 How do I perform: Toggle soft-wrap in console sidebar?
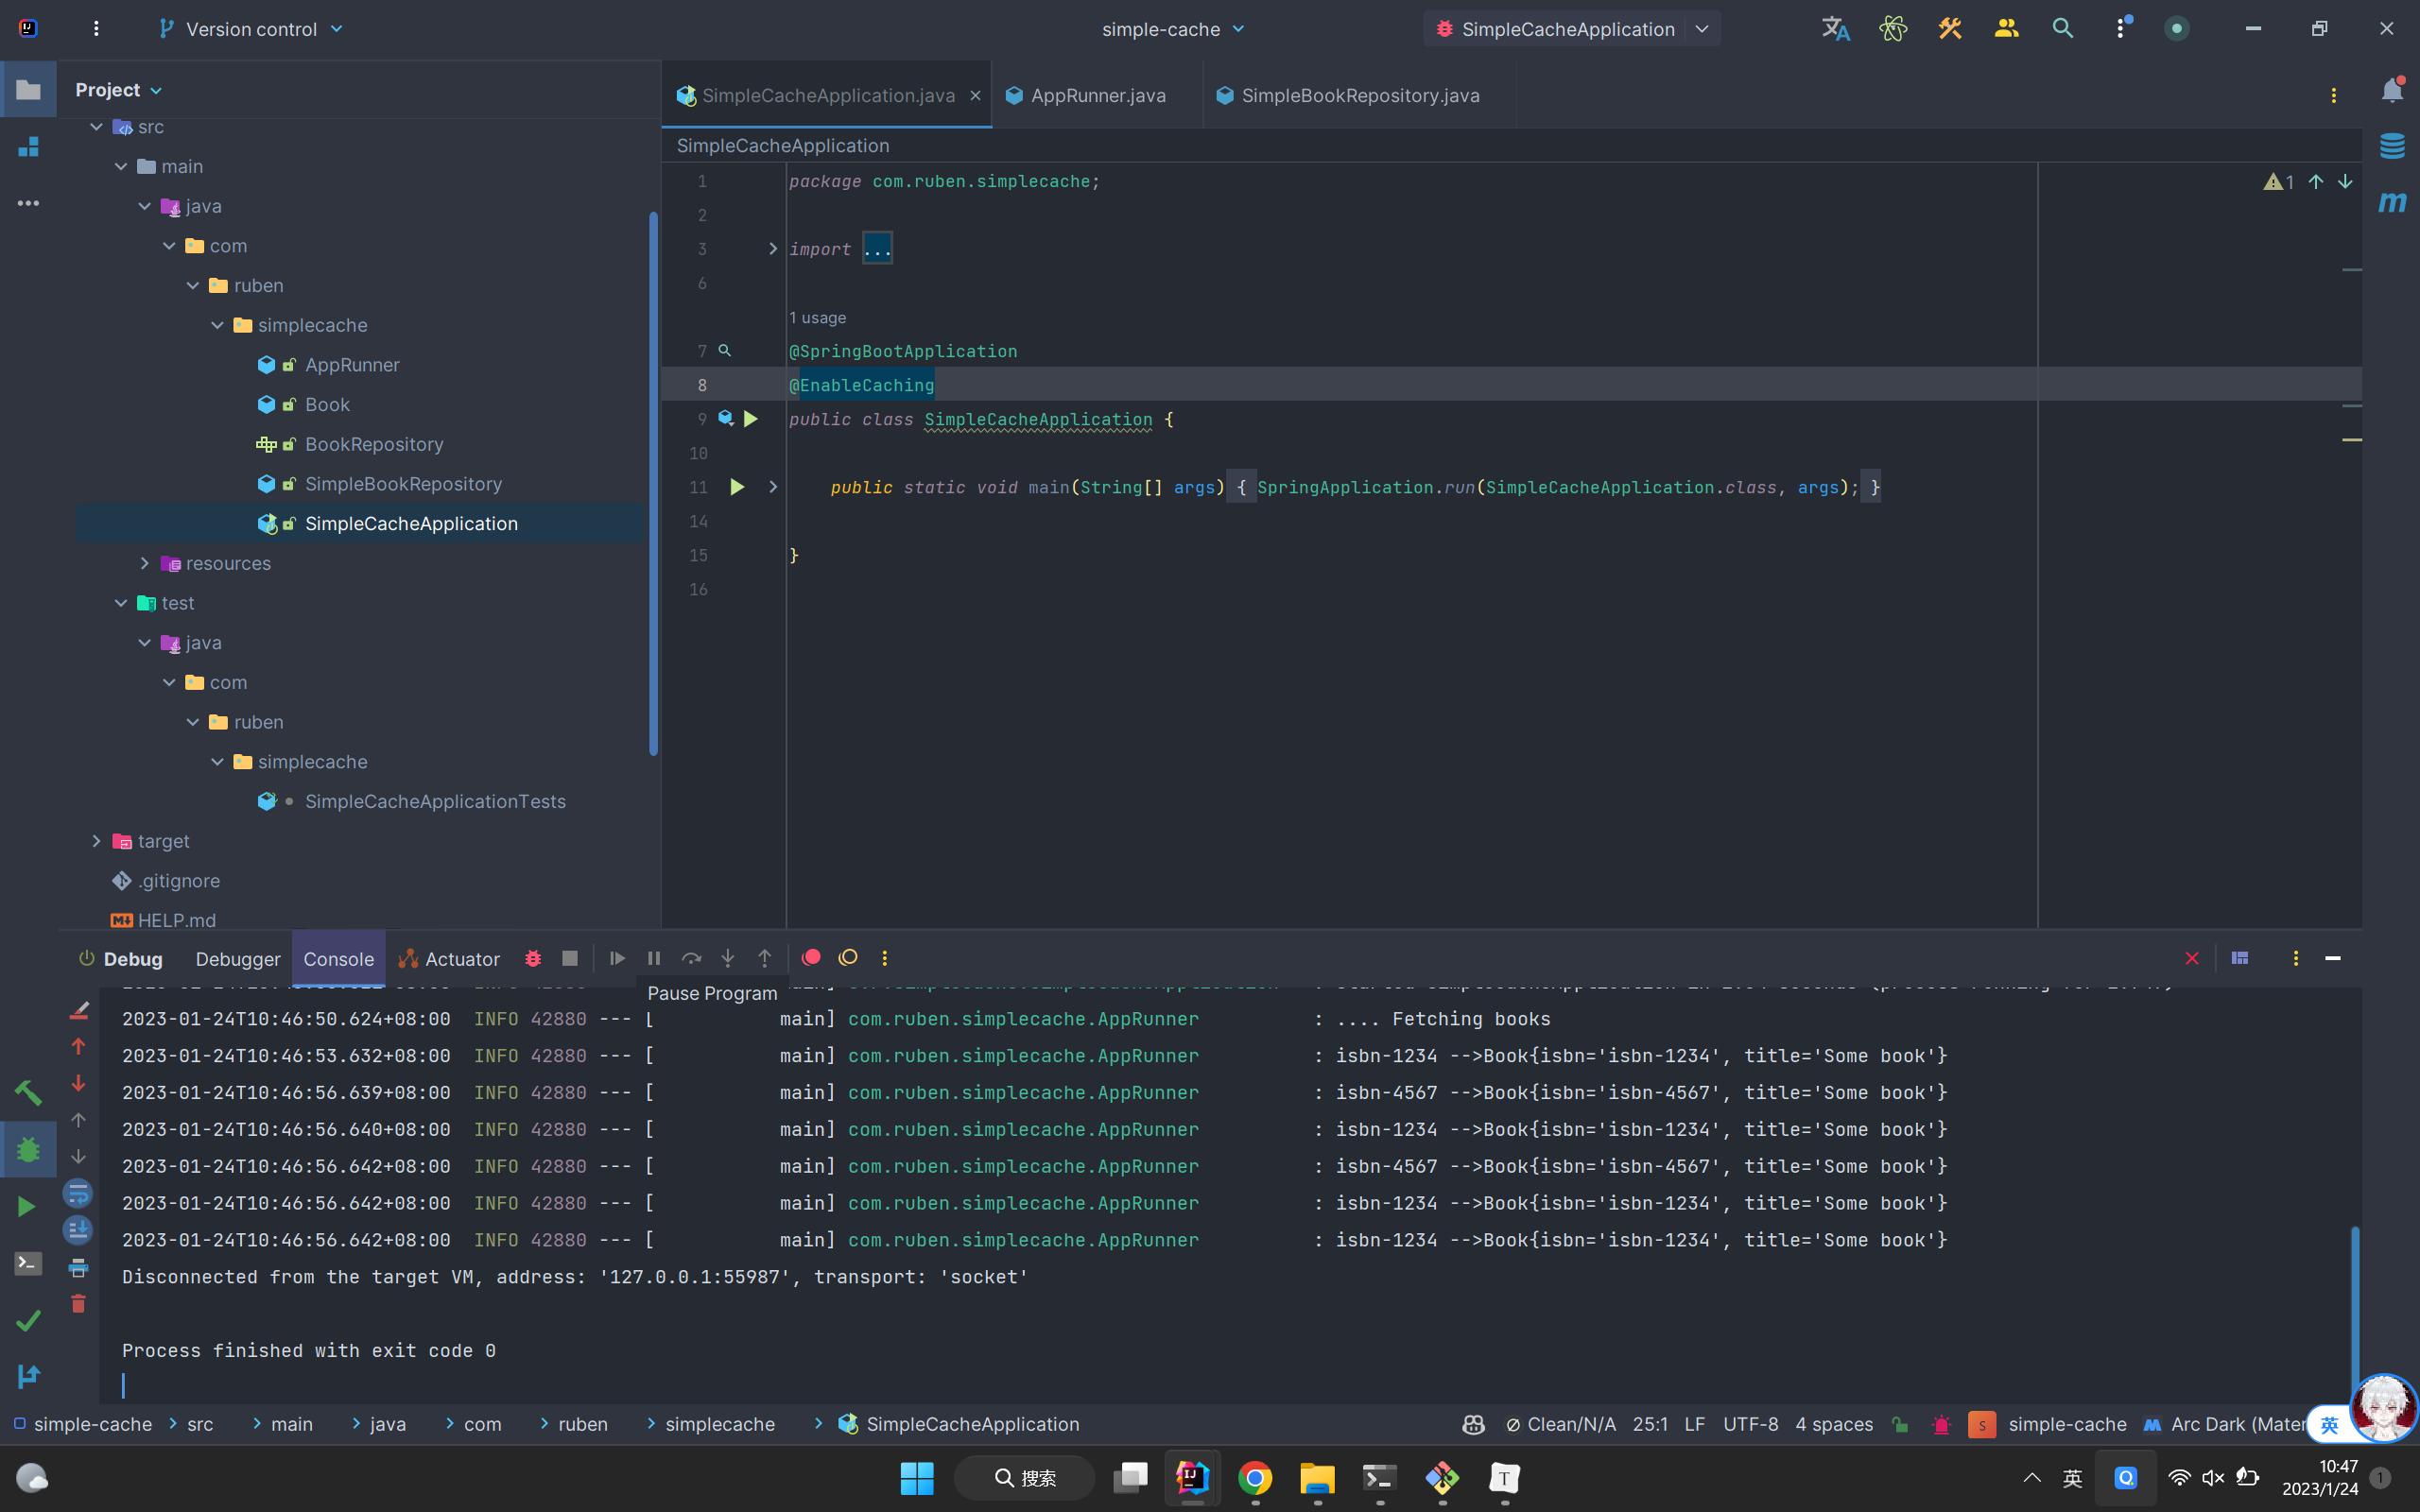coord(78,1193)
